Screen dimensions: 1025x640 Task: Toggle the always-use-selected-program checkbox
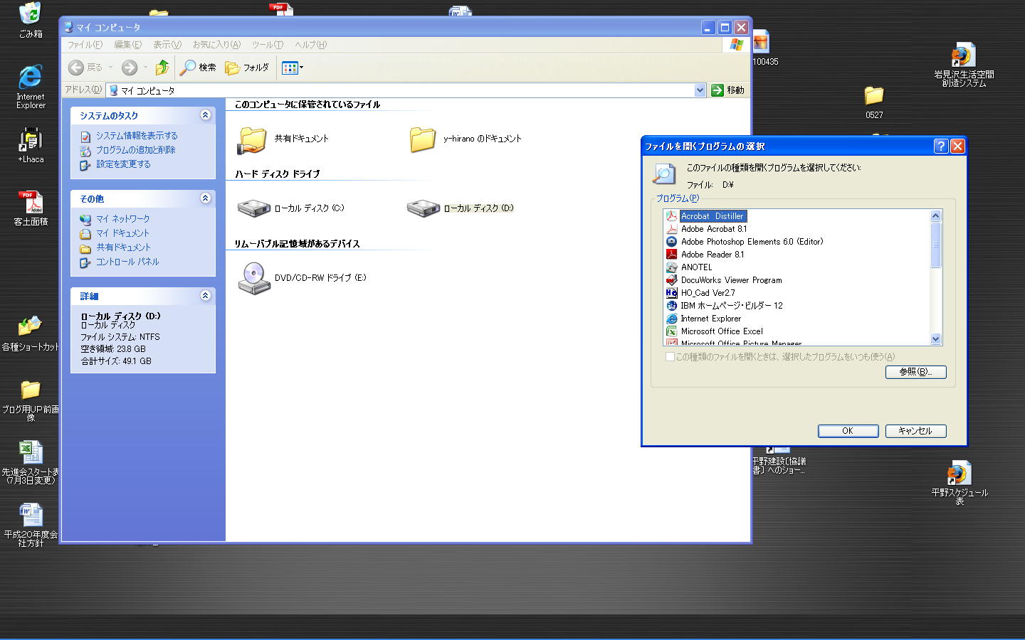pyautogui.click(x=670, y=357)
